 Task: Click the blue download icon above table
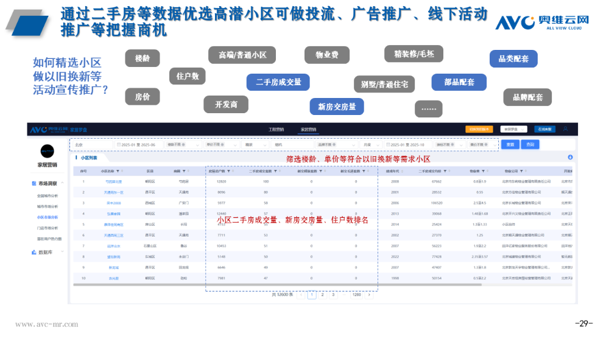(x=570, y=158)
